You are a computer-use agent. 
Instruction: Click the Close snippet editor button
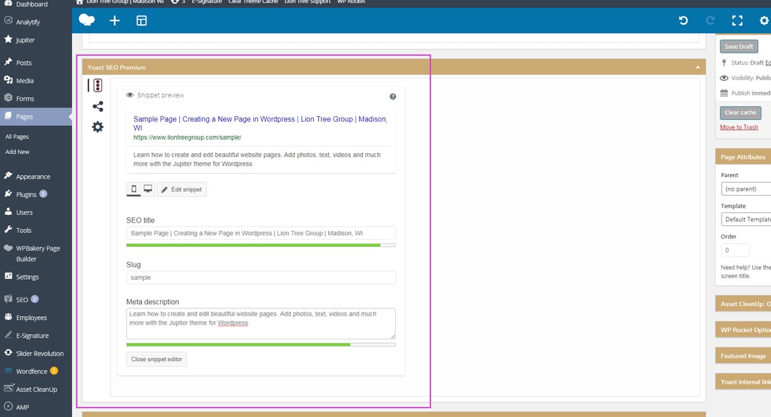click(157, 359)
